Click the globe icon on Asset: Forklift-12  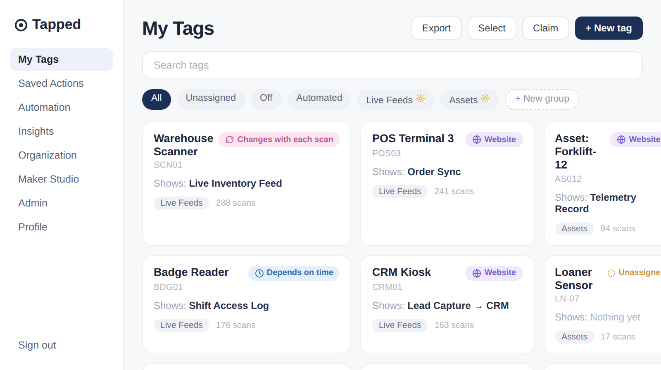point(621,140)
